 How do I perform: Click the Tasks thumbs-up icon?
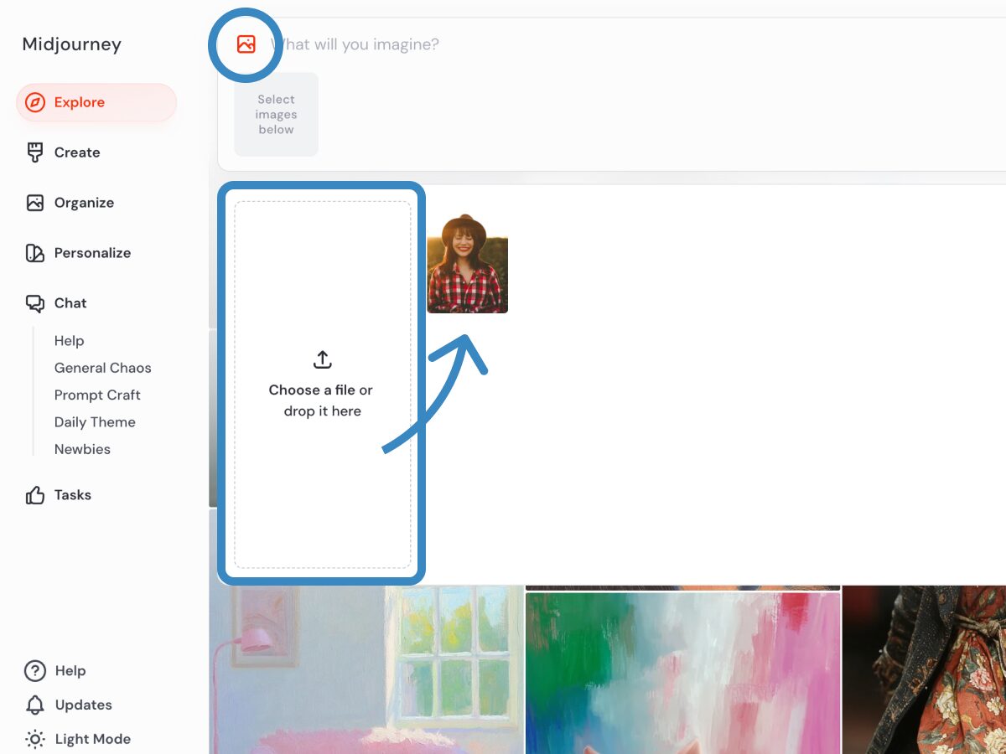[x=34, y=495]
